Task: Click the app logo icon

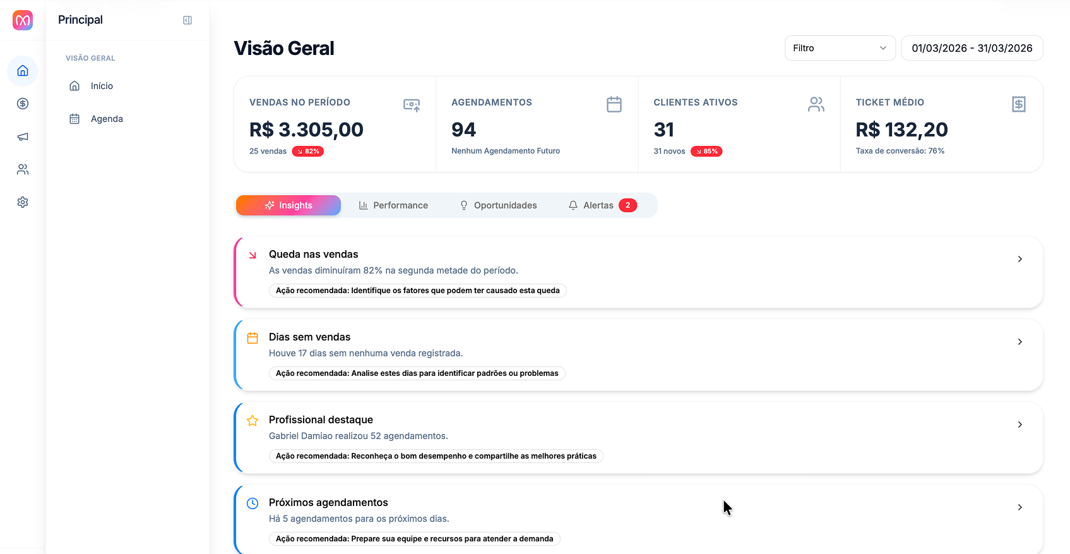Action: tap(23, 20)
